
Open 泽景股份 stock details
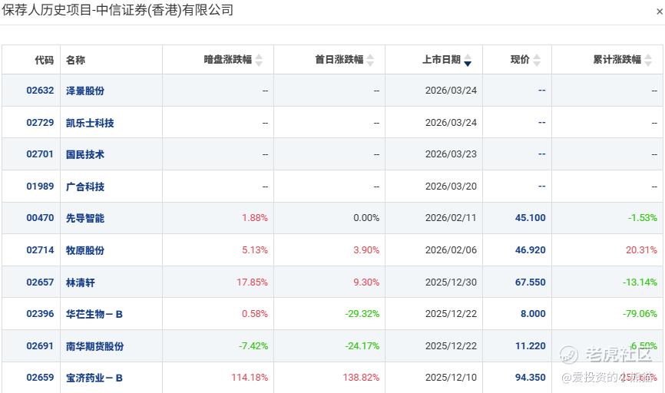tap(84, 91)
